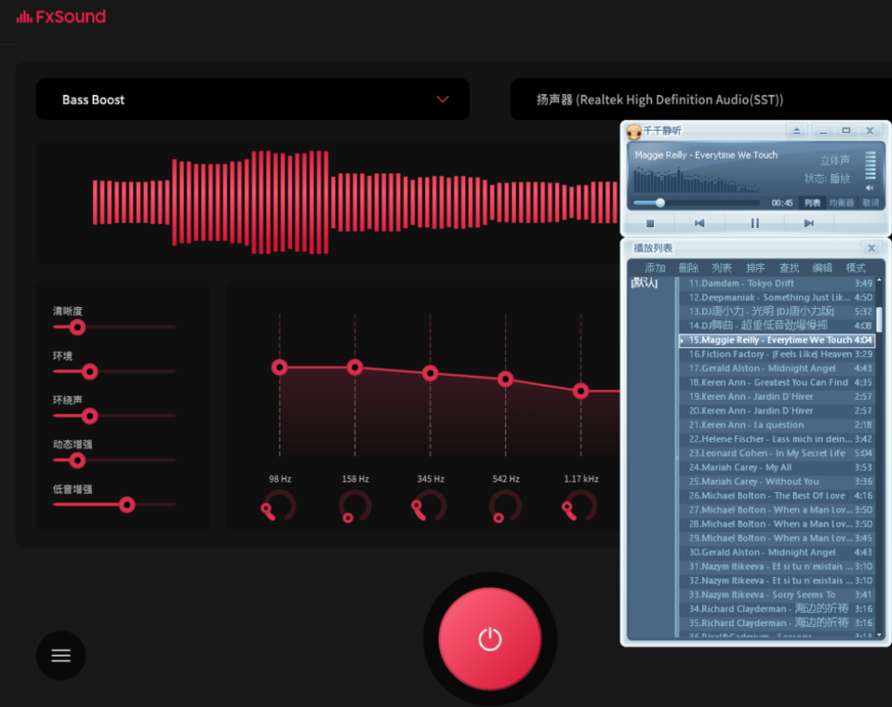Click the 千千静听 volume level bars
This screenshot has width=892, height=707.
coord(870,165)
